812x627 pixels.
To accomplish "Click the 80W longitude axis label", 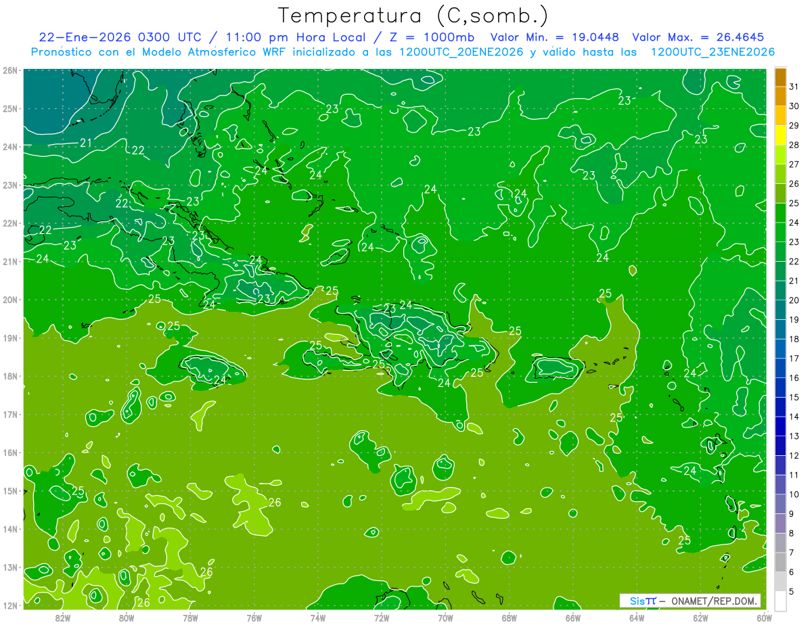I will point(127,617).
